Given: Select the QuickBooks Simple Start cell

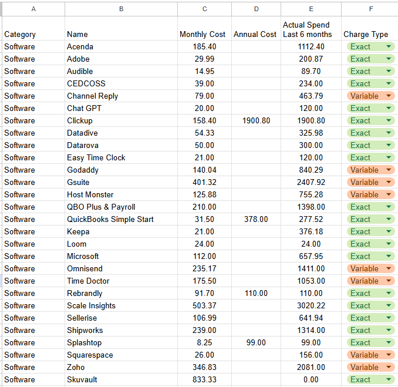Looking at the screenshot, I should (x=122, y=219).
